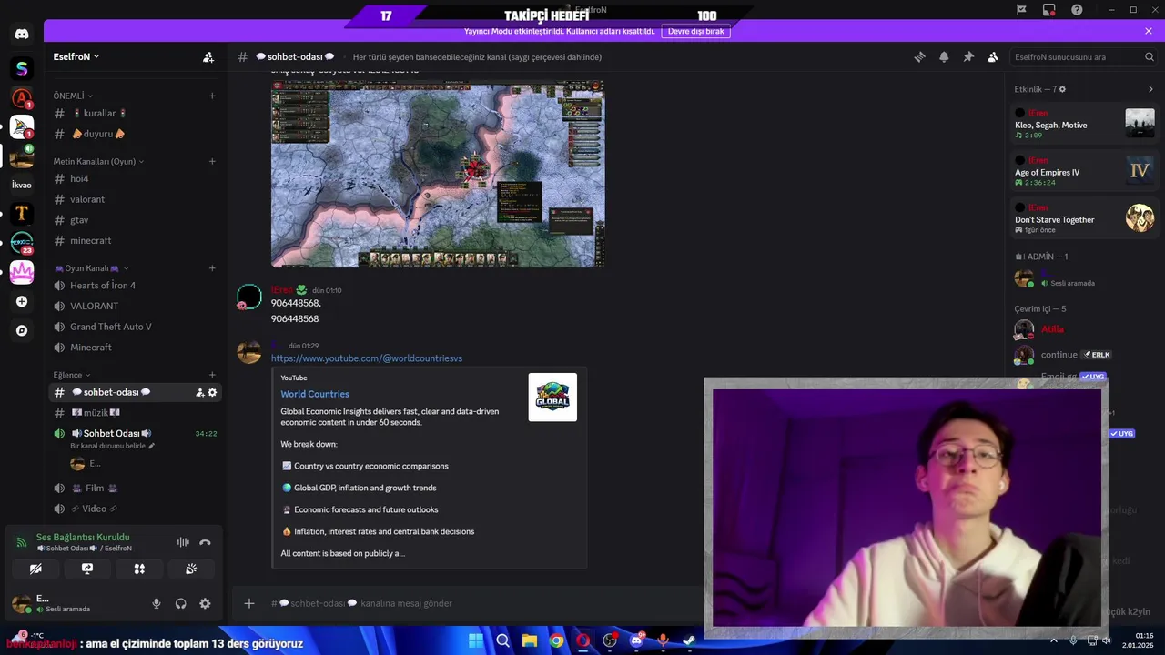The image size is (1165, 655).
Task: Open Chrome from the taskbar
Action: tap(556, 640)
